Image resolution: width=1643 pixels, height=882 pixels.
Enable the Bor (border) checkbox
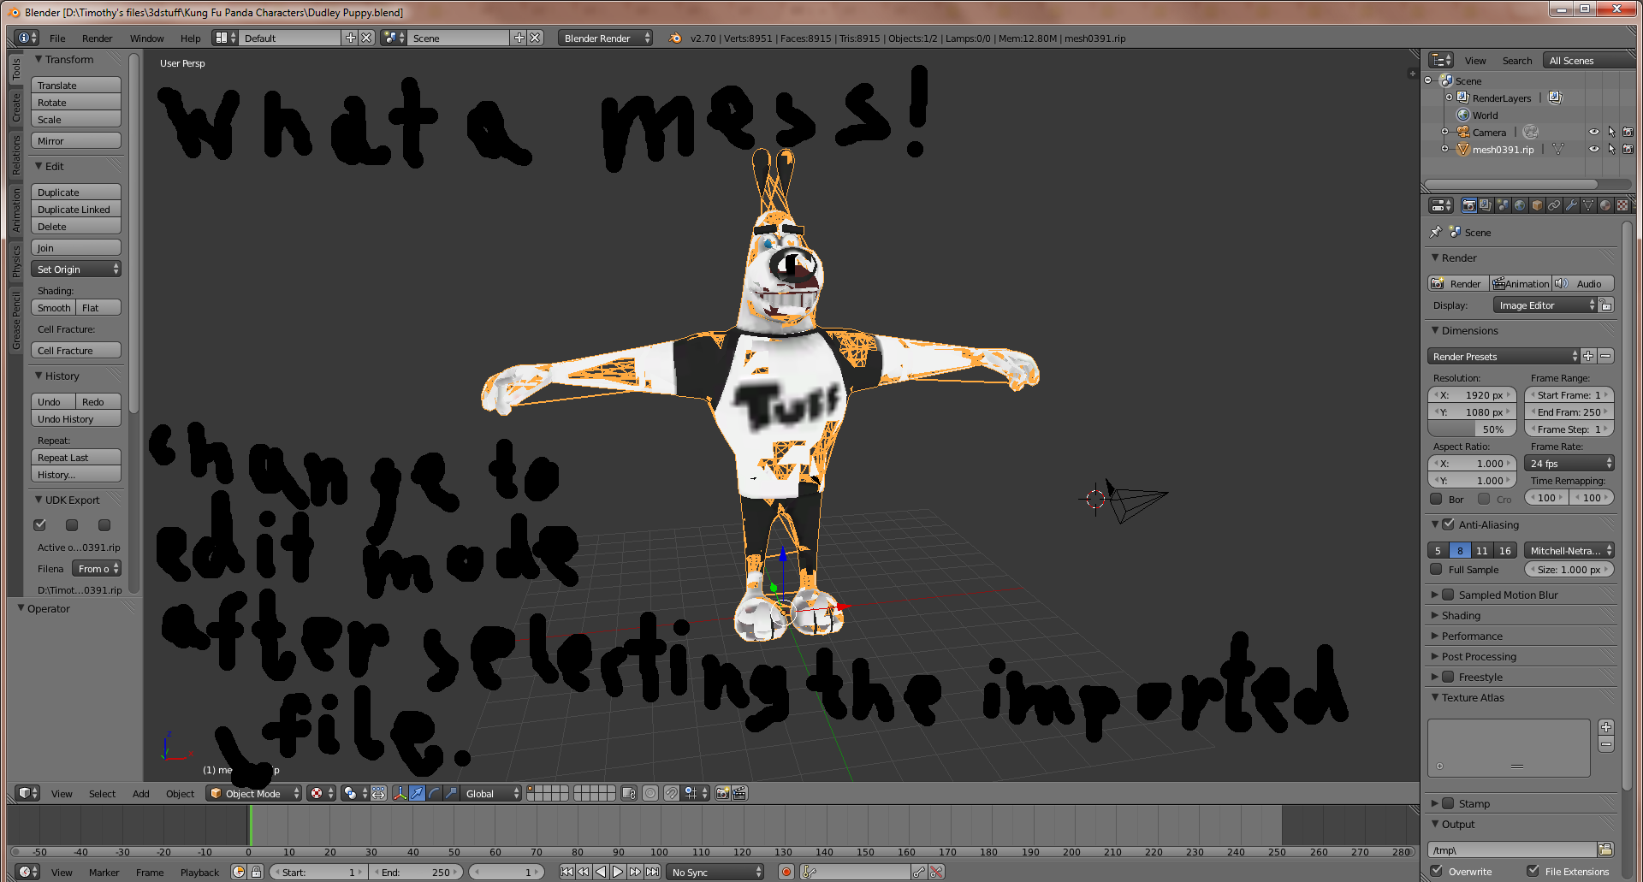[x=1436, y=499]
